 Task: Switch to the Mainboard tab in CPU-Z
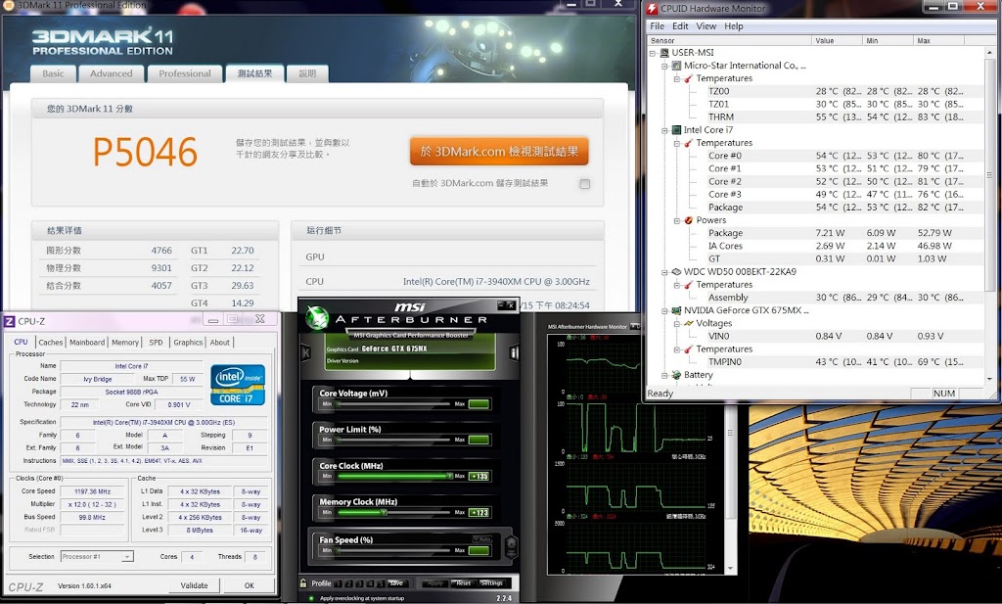point(87,343)
